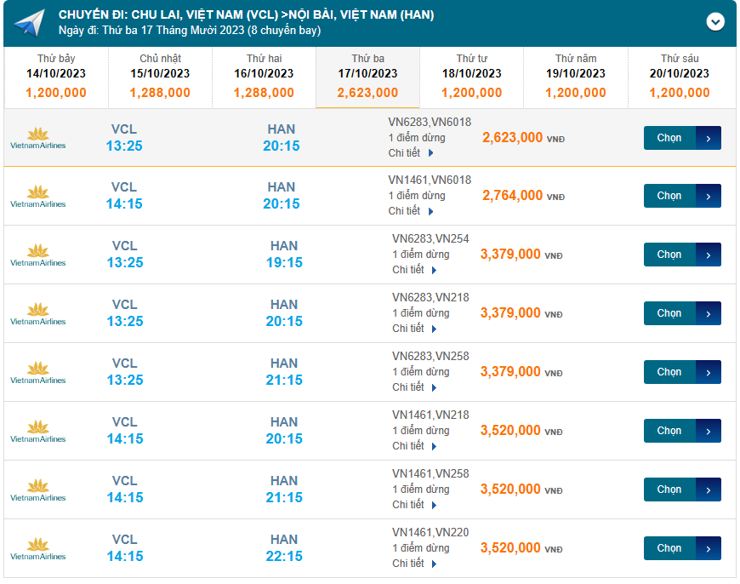740x584 pixels.
Task: Click arrow icon on VN6283,VN218 Chọn button
Action: point(709,314)
